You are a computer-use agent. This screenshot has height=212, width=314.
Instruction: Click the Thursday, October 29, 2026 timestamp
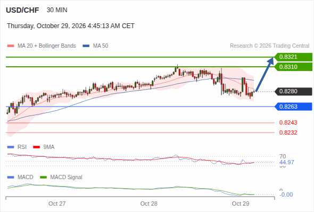pos(71,26)
